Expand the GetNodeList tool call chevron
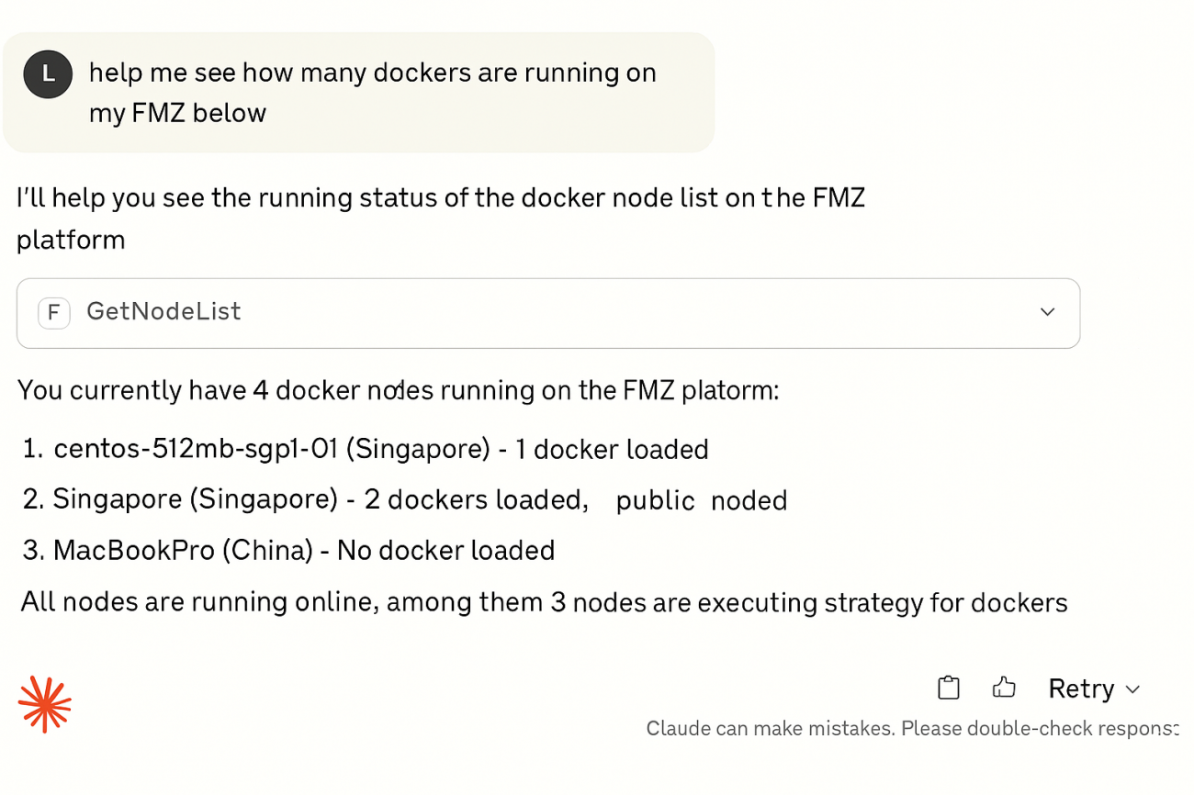The height and width of the screenshot is (795, 1194). coord(1047,312)
